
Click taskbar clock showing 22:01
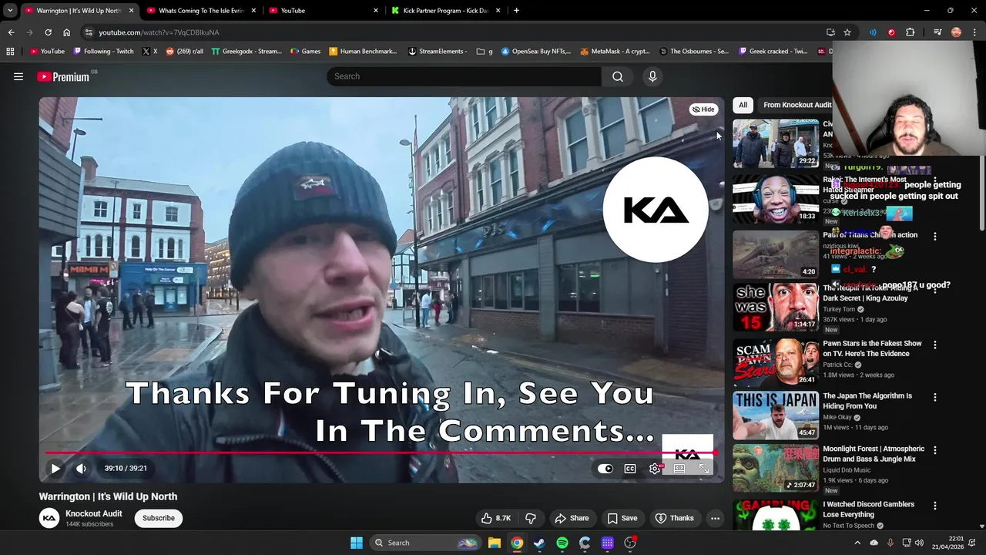pos(949,543)
